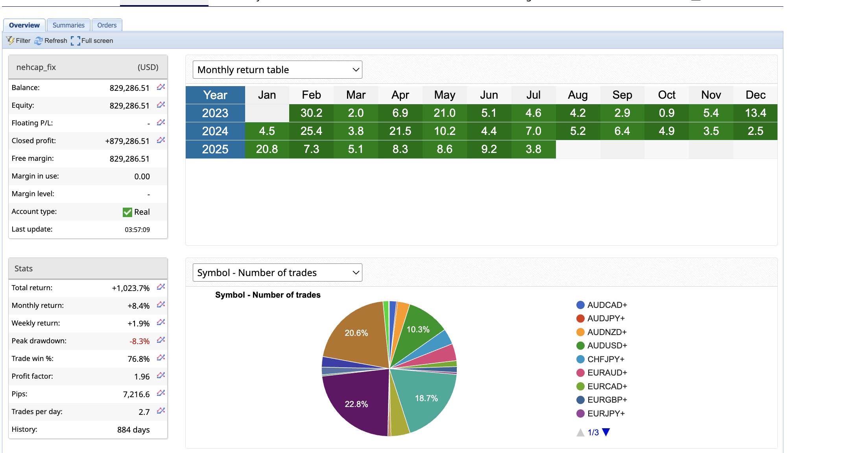853x453 pixels.
Task: Open Symbol - Number of trades dropdown
Action: pyautogui.click(x=277, y=273)
